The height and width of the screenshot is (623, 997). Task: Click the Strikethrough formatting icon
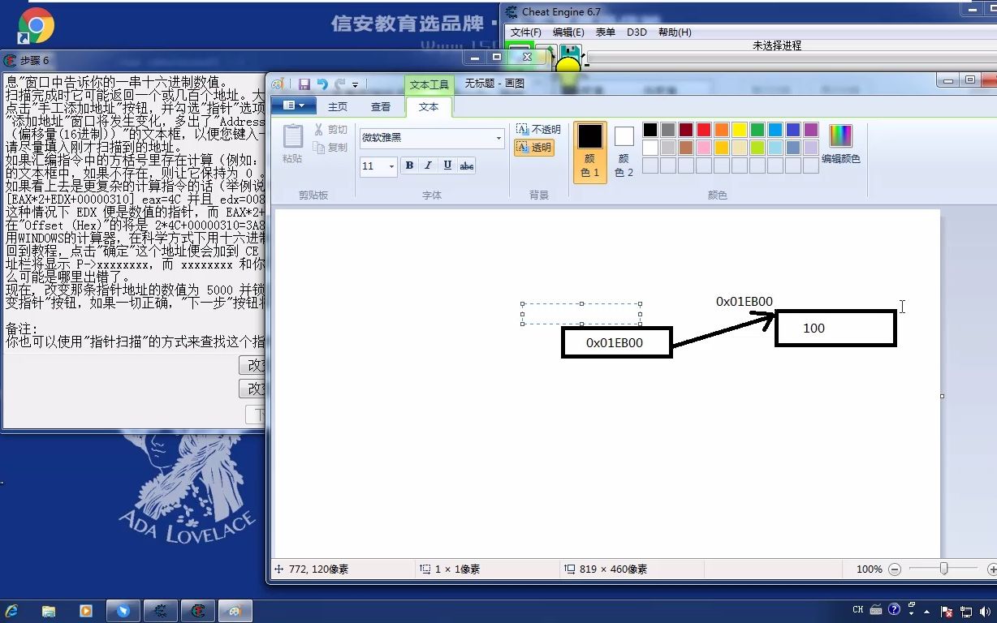point(466,165)
